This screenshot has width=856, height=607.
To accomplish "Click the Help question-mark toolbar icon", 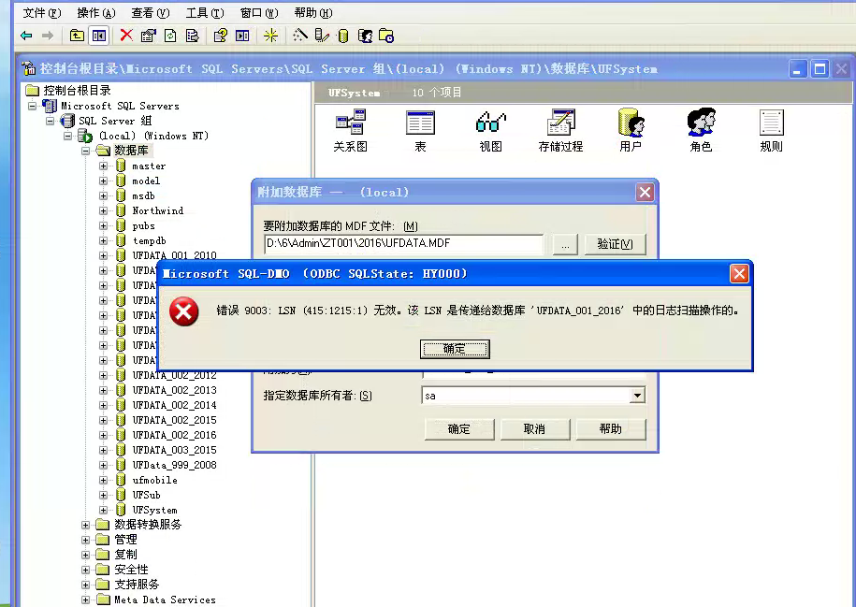I will point(221,36).
